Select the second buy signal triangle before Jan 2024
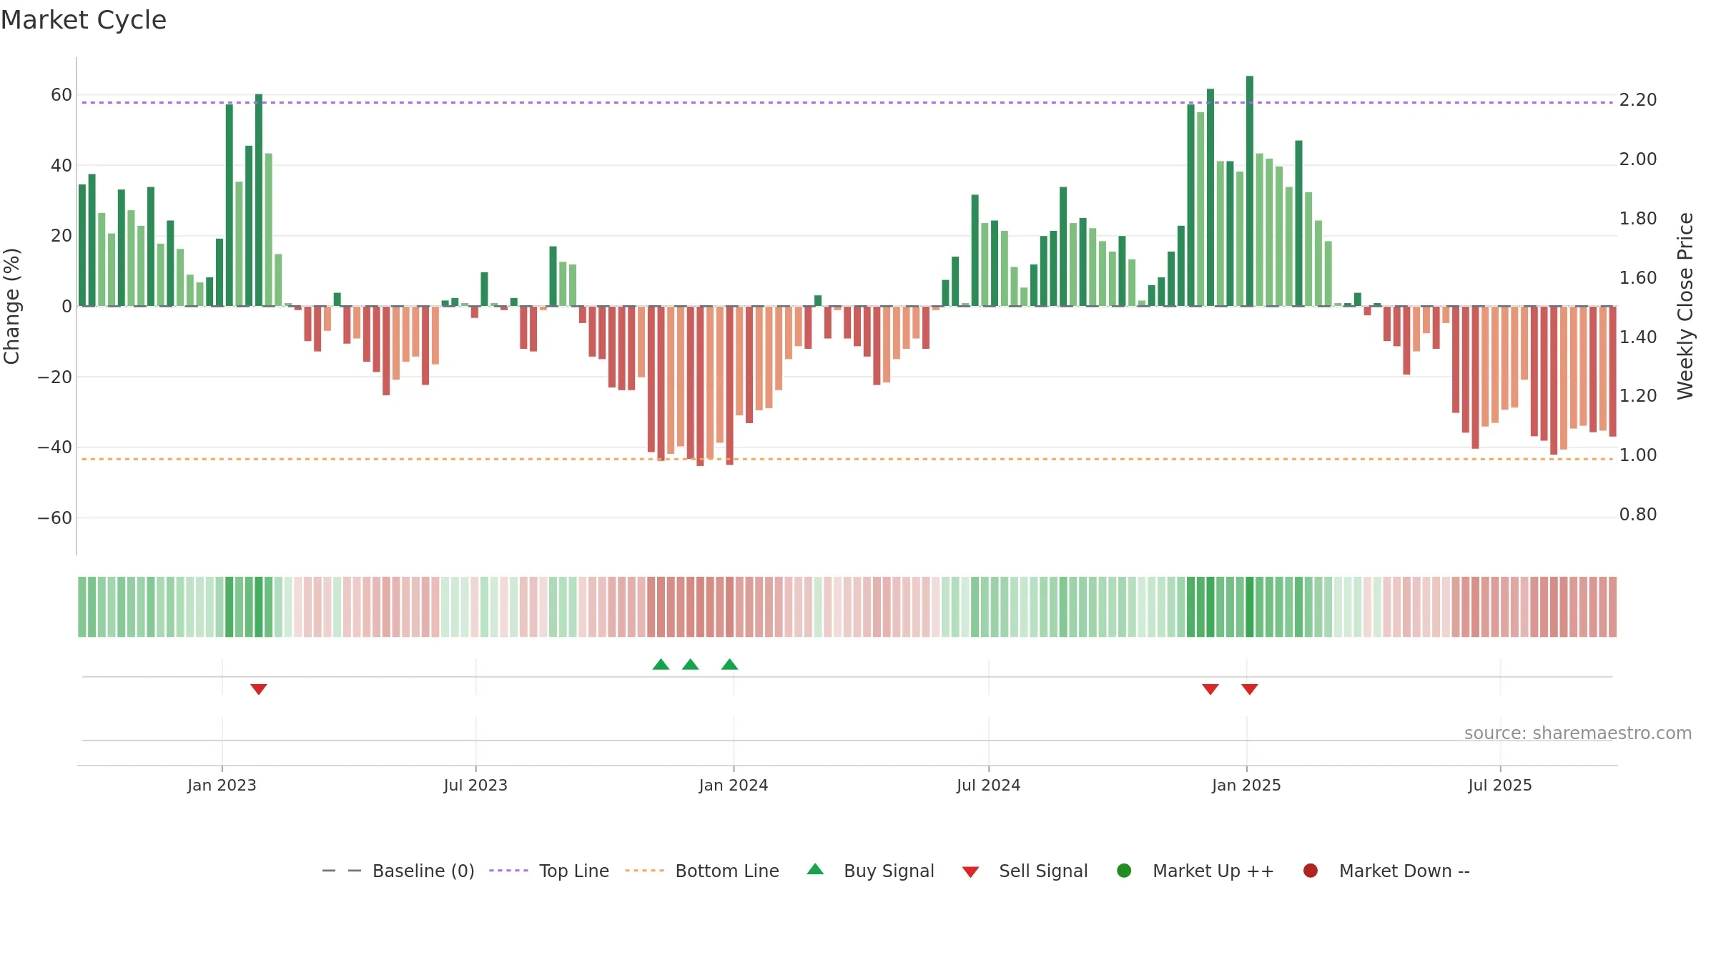The height and width of the screenshot is (965, 1716). [x=690, y=665]
